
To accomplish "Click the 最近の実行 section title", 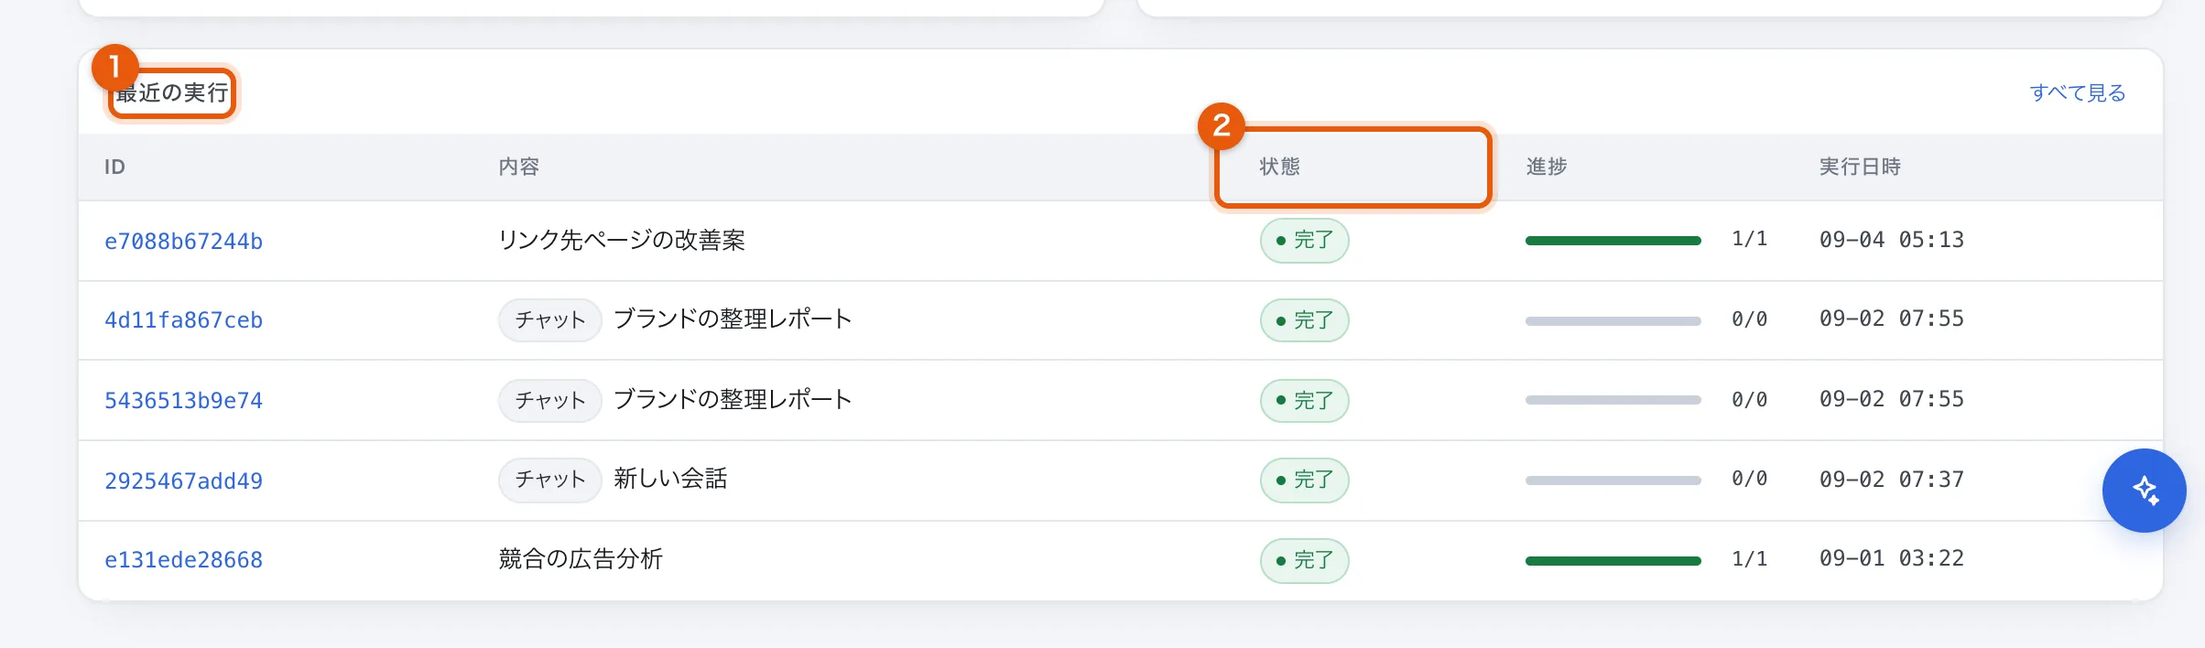I will (x=172, y=92).
